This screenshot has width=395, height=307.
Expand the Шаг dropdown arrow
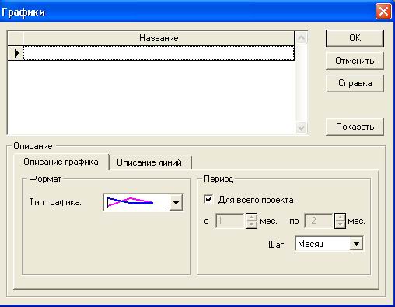356,243
